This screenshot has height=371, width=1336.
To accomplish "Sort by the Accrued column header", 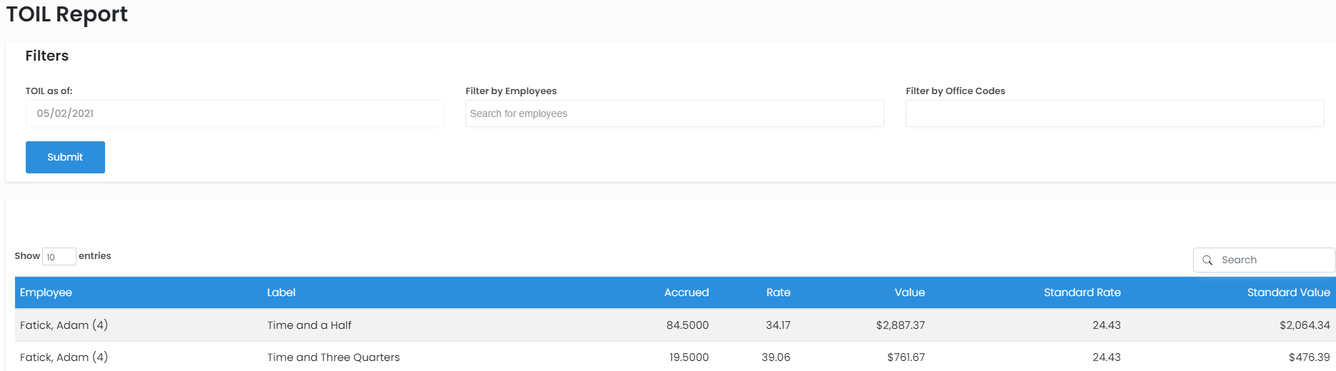I will click(686, 293).
